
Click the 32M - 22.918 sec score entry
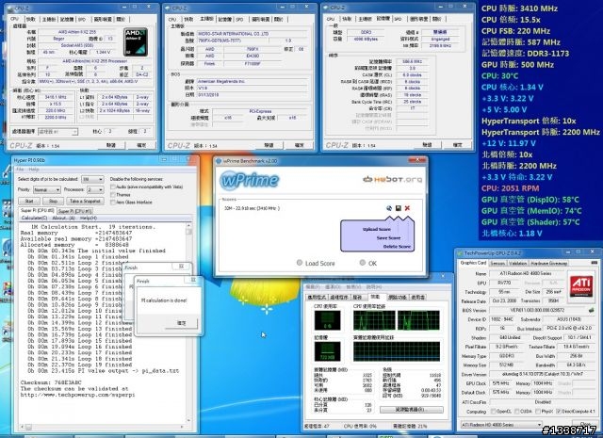[252, 208]
